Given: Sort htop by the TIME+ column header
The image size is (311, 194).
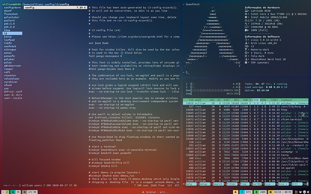Looking at the screenshot, I should pyautogui.click(x=274, y=100).
